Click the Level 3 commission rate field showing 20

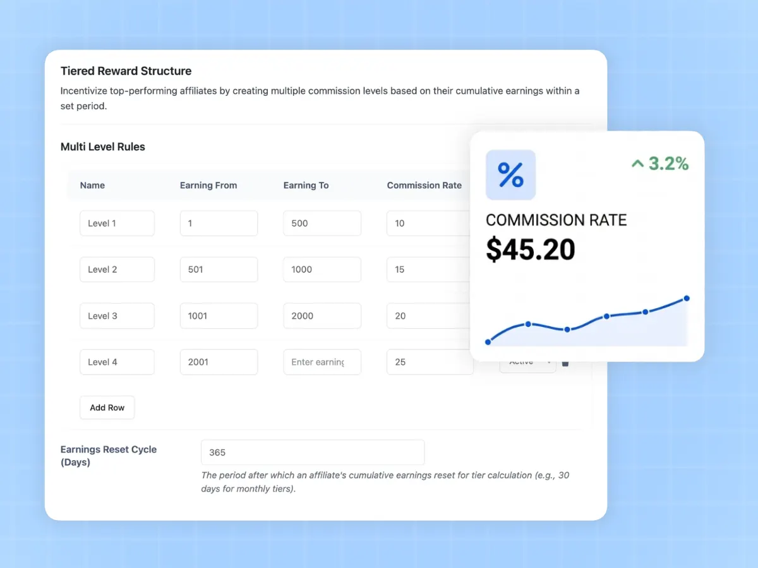(x=430, y=316)
